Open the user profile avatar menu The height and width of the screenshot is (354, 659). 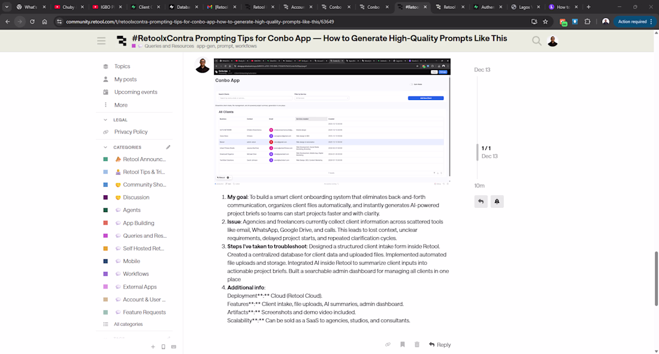(553, 41)
